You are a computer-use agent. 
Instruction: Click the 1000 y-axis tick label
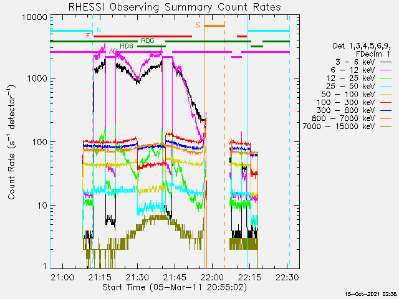[x=37, y=78]
